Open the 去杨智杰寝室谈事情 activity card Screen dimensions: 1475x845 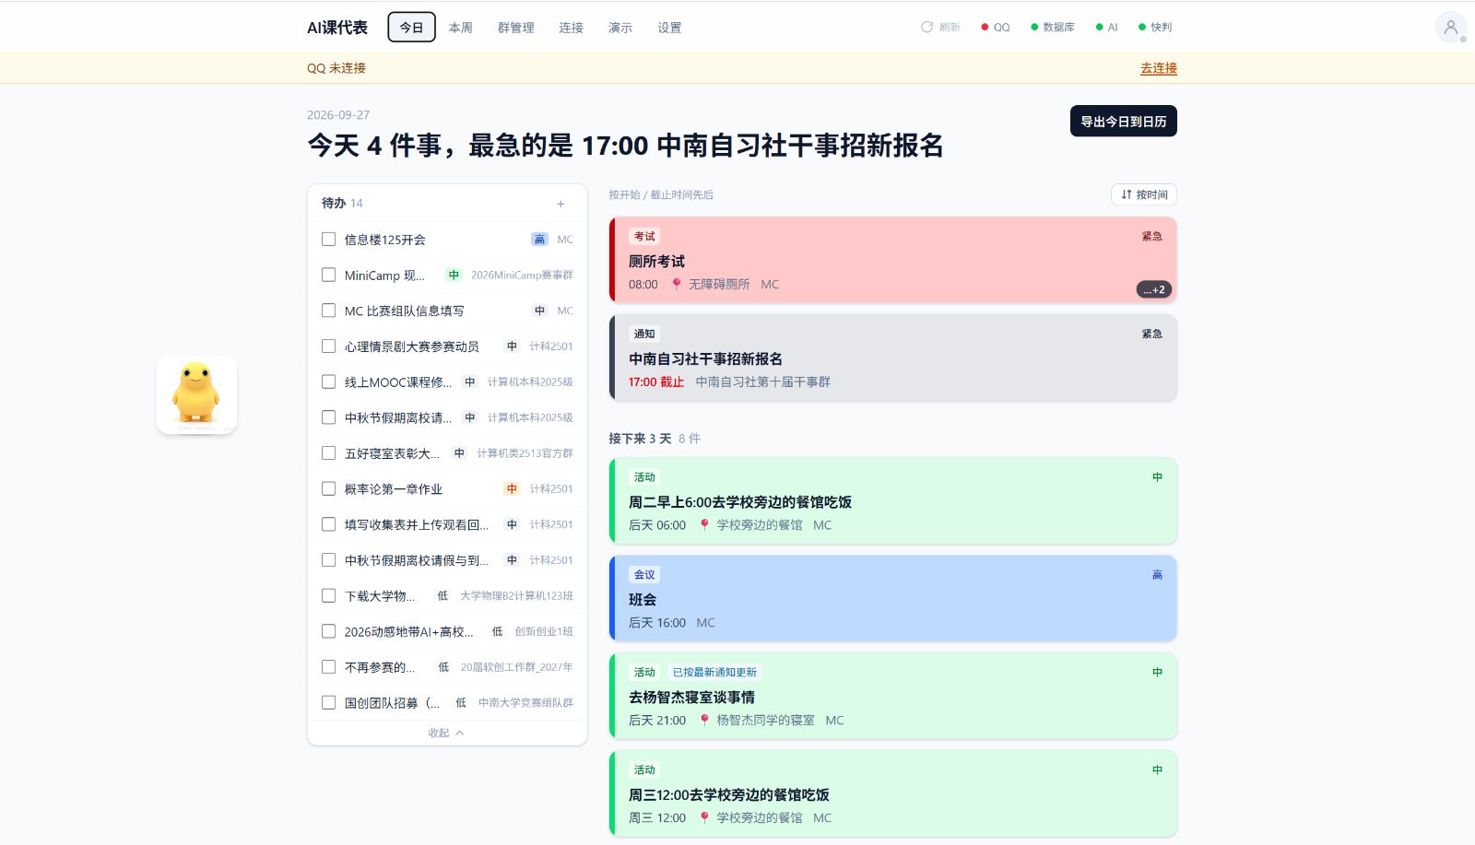coord(893,696)
